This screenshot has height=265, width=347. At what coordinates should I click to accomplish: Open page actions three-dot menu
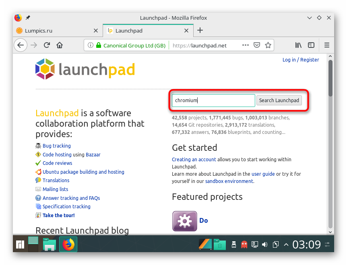click(x=246, y=45)
